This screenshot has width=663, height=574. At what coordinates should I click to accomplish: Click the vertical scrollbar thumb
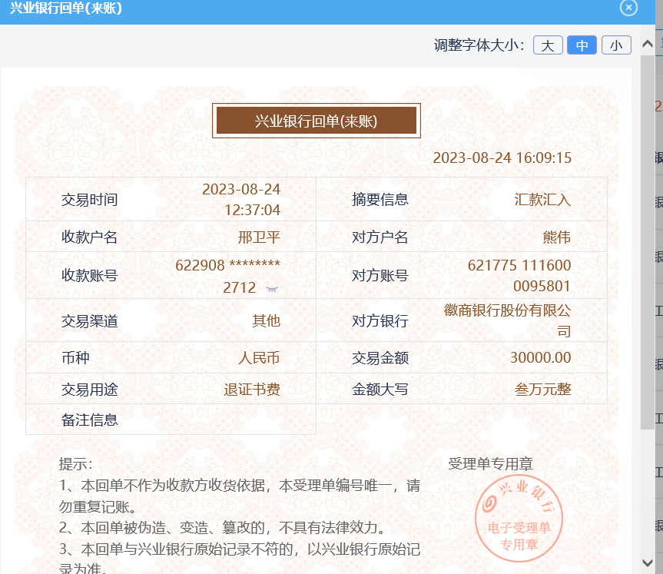click(648, 231)
